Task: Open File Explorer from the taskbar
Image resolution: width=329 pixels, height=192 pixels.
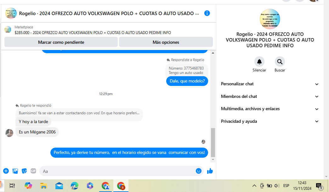Action: 43,186
